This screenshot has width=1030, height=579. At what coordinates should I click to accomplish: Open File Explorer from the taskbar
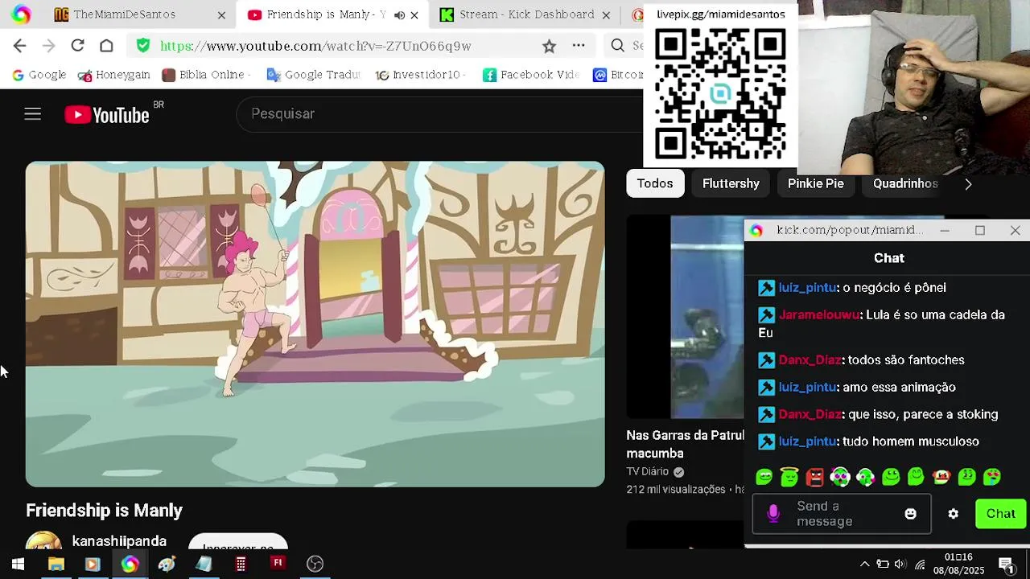(x=56, y=564)
